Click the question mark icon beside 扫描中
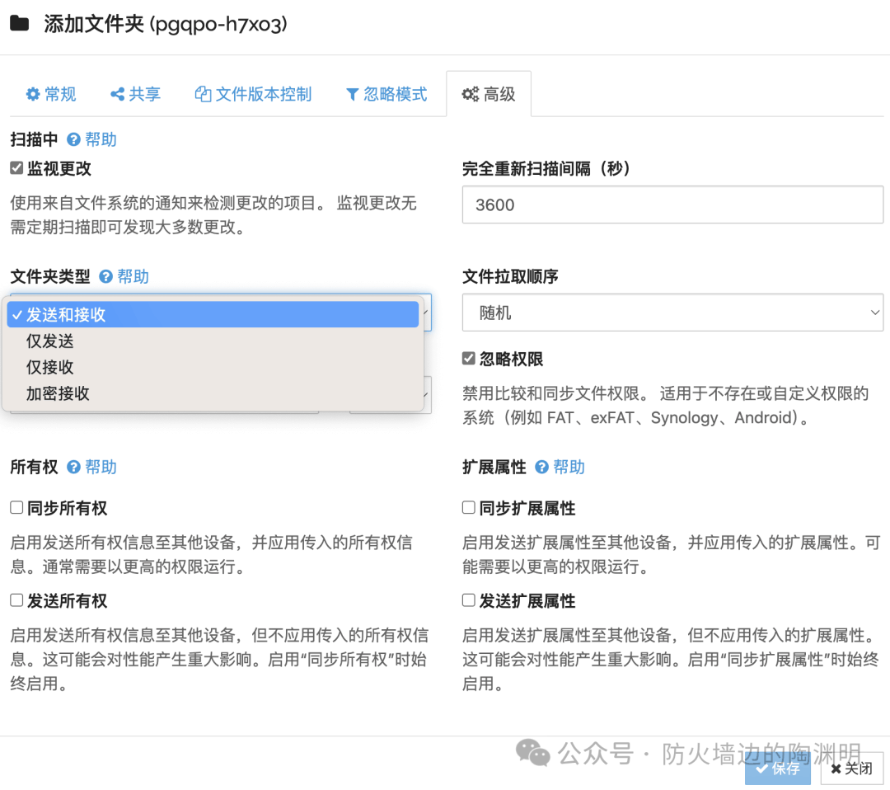The image size is (890, 790). (x=73, y=140)
